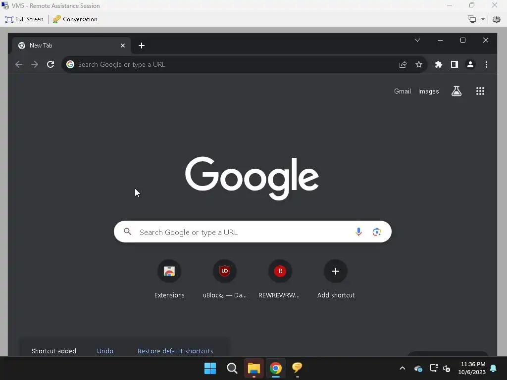Open a new tab with plus button
The width and height of the screenshot is (507, 380).
141,46
